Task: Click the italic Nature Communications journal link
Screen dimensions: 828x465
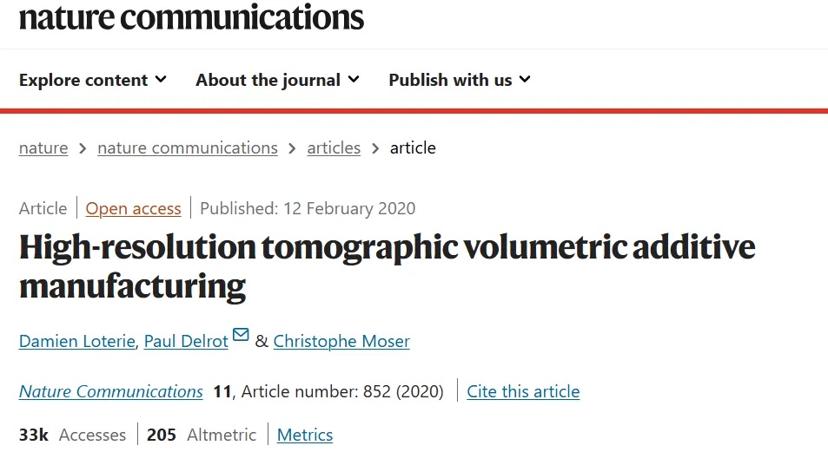Action: 111,391
